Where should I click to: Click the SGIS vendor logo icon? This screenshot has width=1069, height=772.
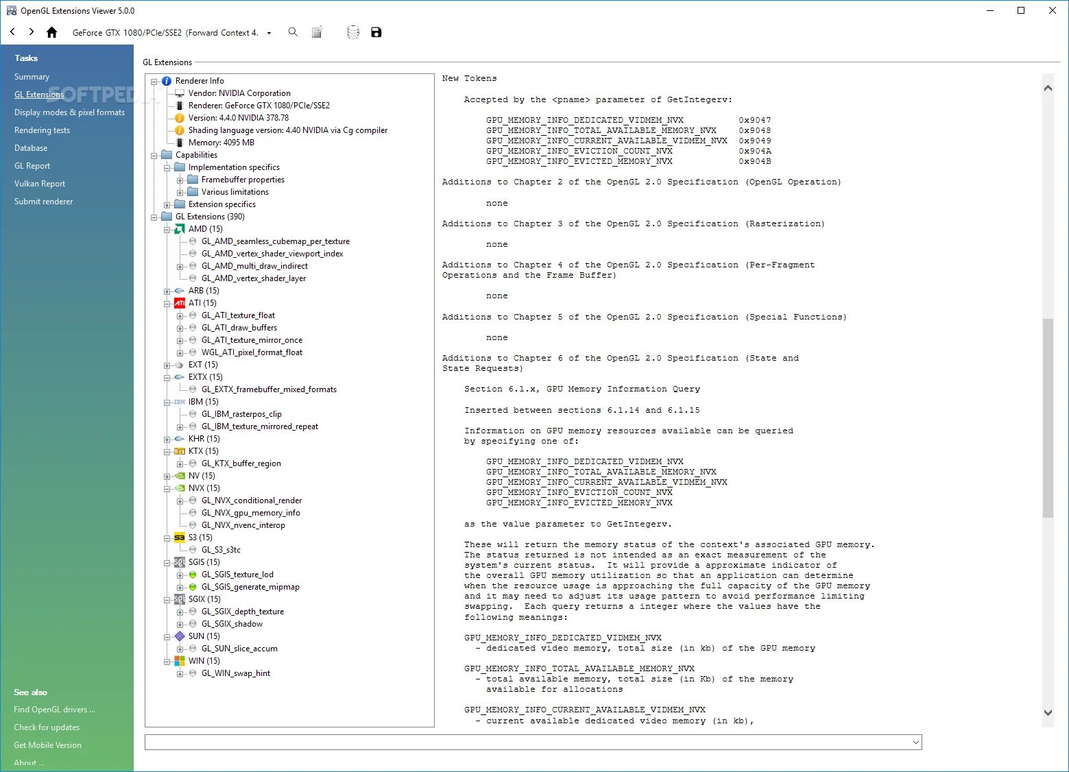[180, 562]
